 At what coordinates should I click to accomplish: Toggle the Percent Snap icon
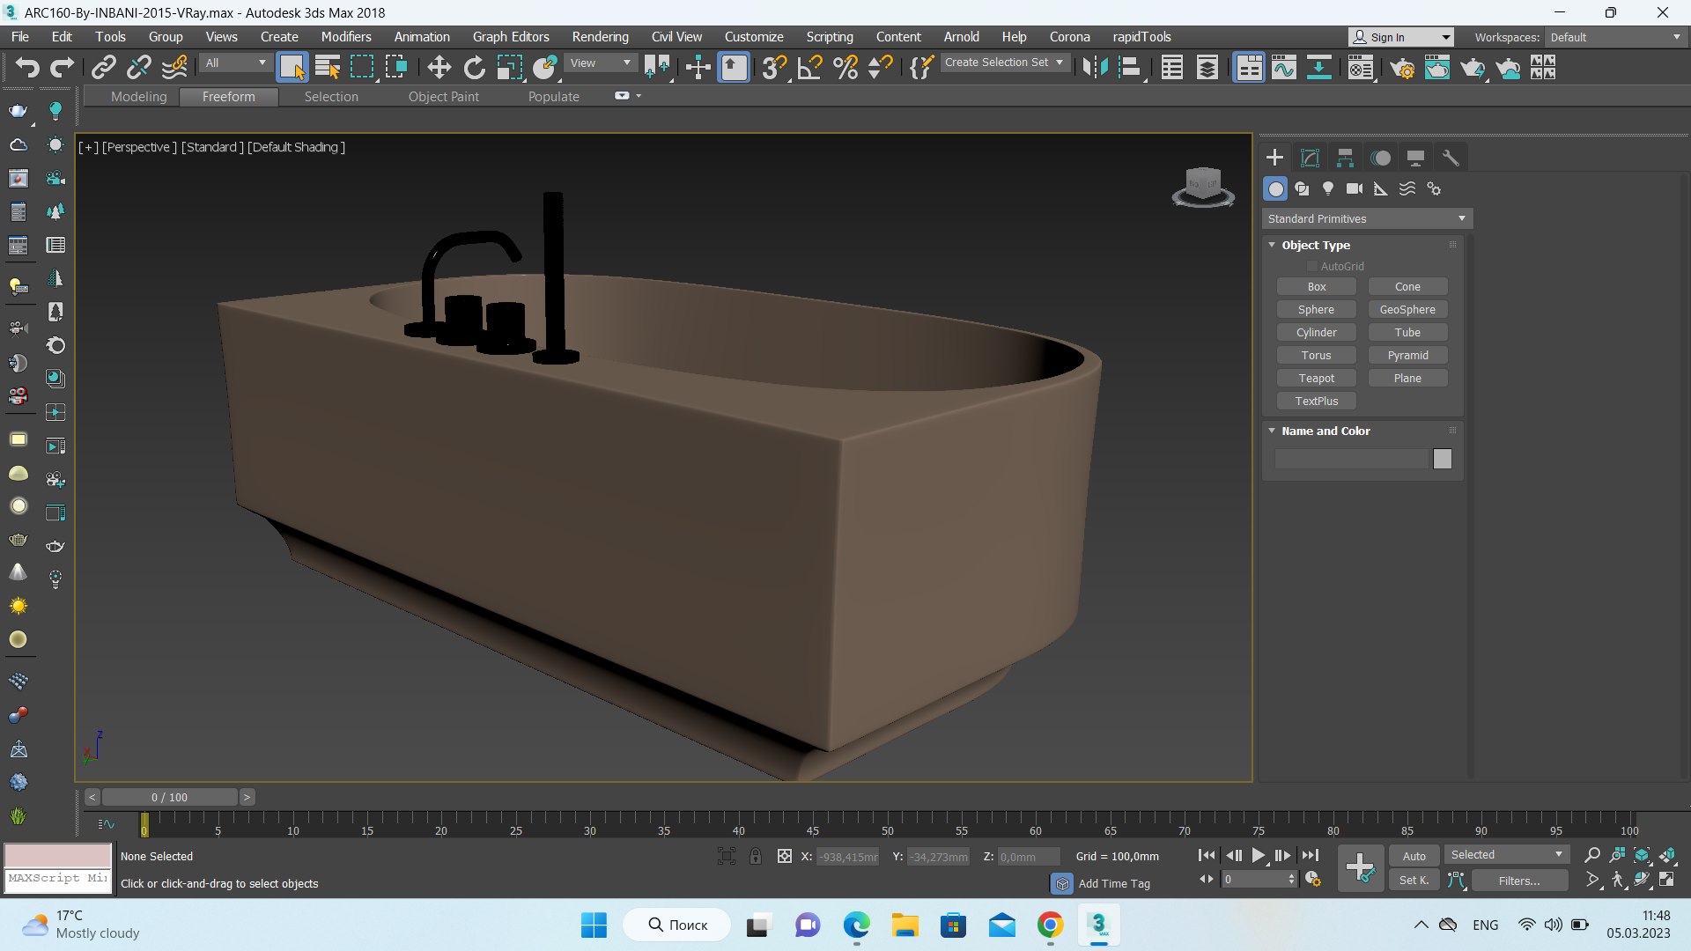coord(845,67)
